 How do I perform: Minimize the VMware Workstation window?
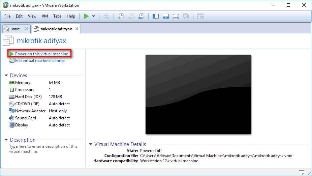(273, 5)
